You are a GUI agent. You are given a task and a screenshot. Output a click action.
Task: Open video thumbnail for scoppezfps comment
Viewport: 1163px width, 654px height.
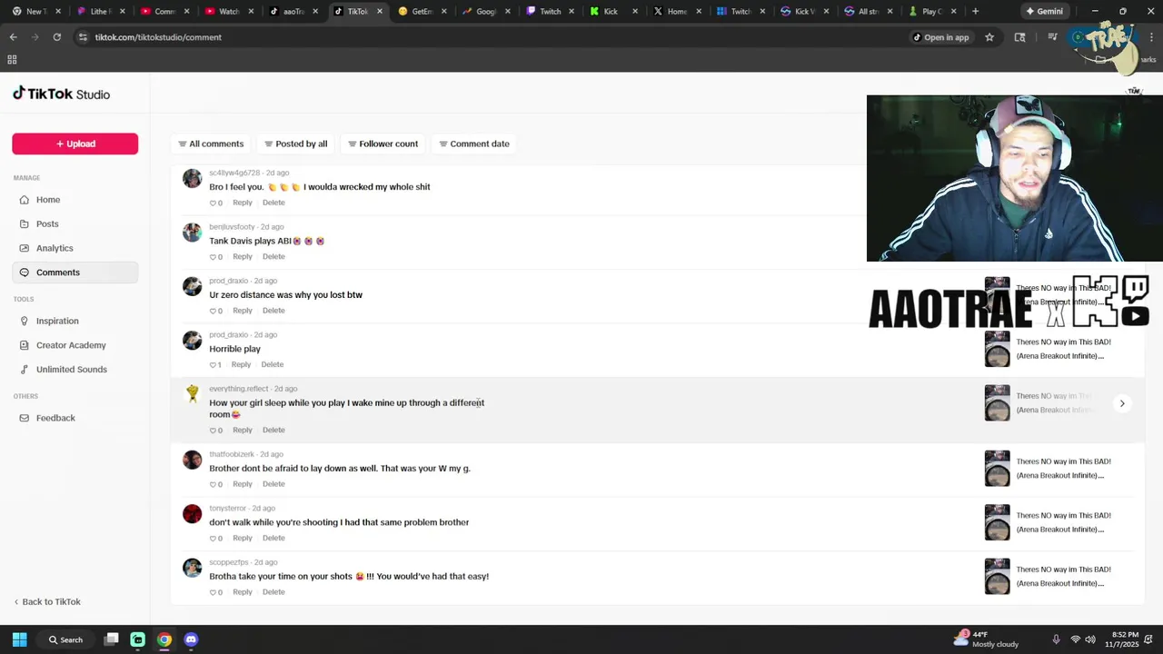click(x=997, y=577)
